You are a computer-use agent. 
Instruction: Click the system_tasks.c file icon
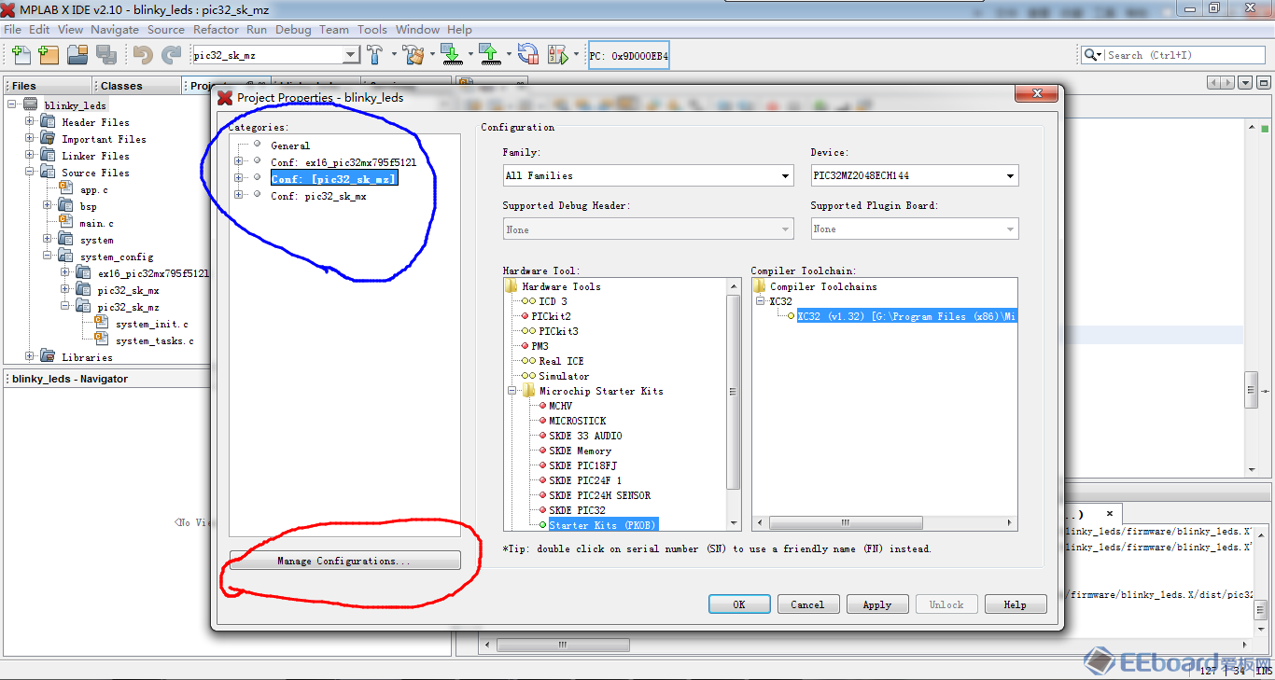pos(101,340)
